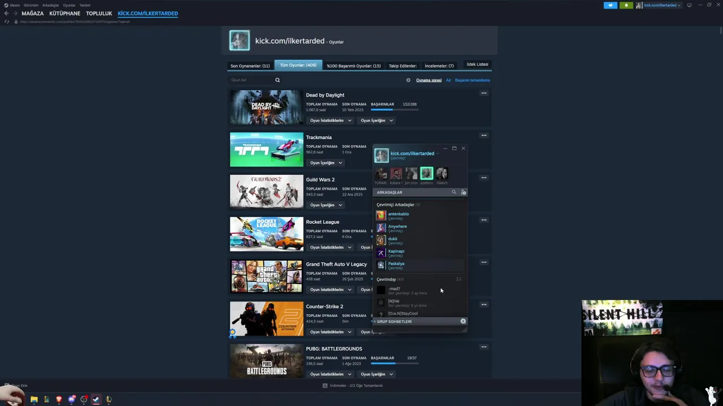Open Dead by Daylight three-dot menu
The image size is (723, 406).
(484, 93)
